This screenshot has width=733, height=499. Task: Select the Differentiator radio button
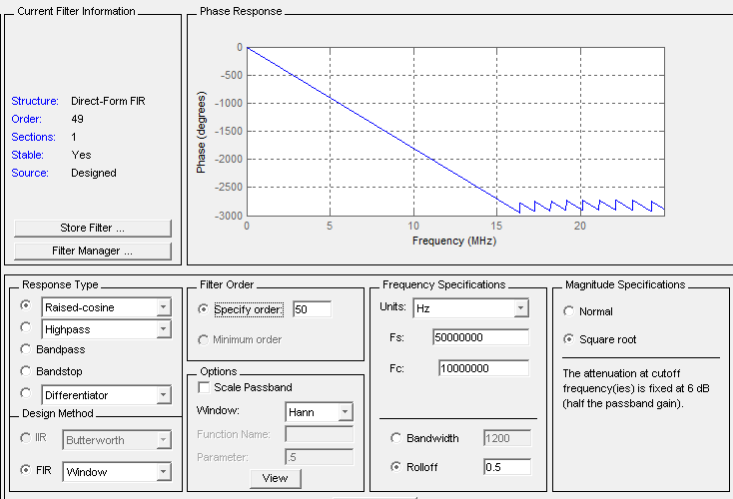coord(26,395)
